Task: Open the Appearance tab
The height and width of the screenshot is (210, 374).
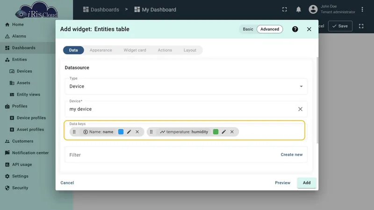Action: (x=101, y=50)
